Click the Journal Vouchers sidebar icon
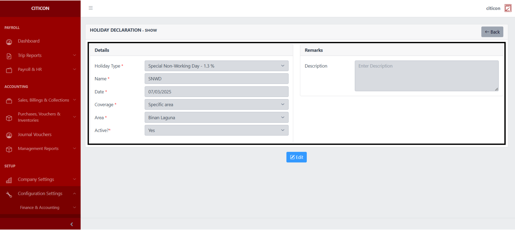Viewport: 515px width, 230px height. click(9, 135)
